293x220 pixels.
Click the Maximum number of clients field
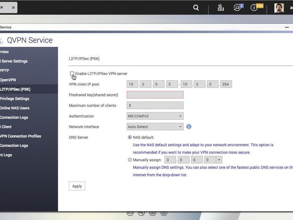tap(155, 105)
